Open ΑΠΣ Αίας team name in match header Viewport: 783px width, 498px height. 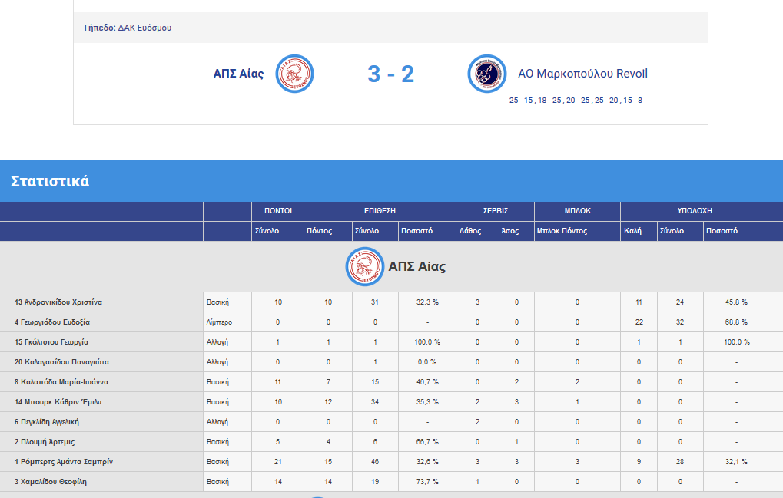(238, 74)
